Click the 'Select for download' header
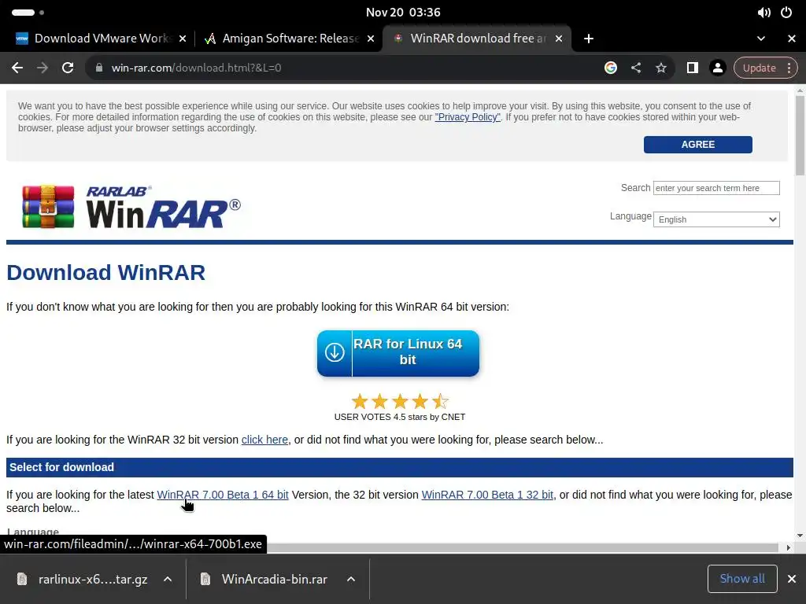This screenshot has height=604, width=806. [61, 467]
